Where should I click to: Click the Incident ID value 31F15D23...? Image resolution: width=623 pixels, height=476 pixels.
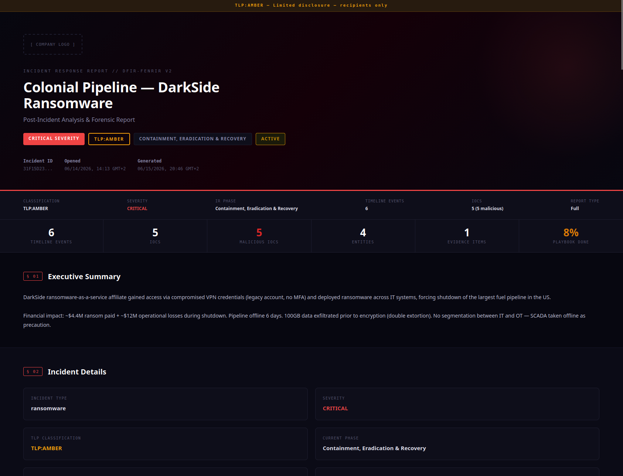coord(38,169)
